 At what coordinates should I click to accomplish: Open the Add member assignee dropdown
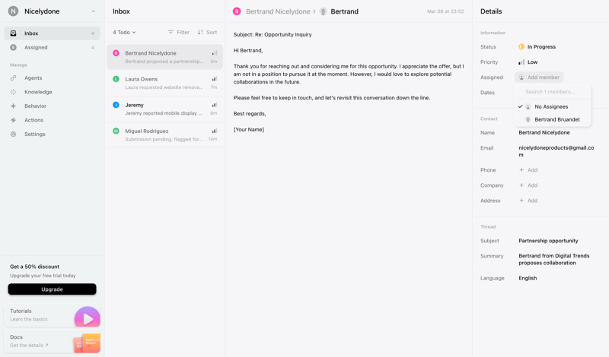539,77
